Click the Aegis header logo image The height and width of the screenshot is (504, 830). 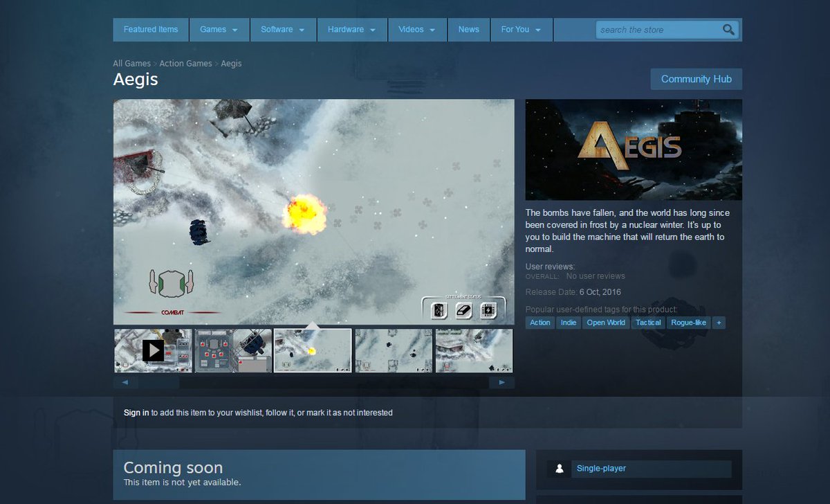(634, 150)
